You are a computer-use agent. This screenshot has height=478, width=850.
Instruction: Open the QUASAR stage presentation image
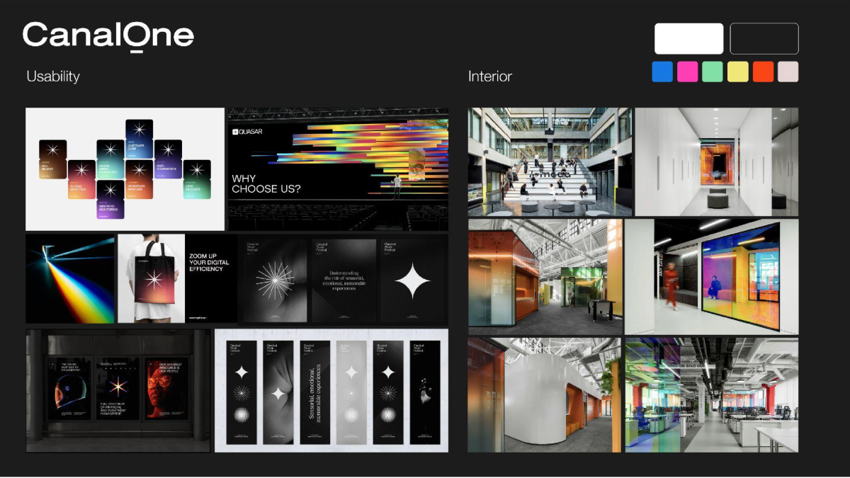(338, 169)
